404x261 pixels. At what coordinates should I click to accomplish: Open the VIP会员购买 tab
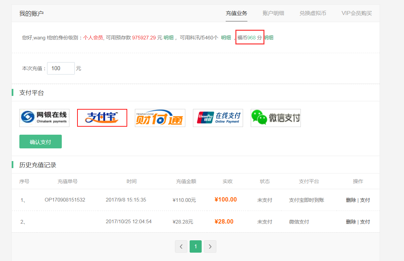pos(356,13)
